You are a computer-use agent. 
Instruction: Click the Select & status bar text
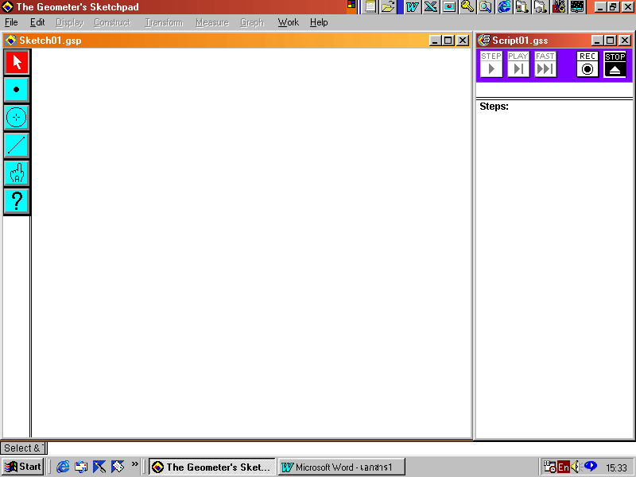tap(23, 448)
